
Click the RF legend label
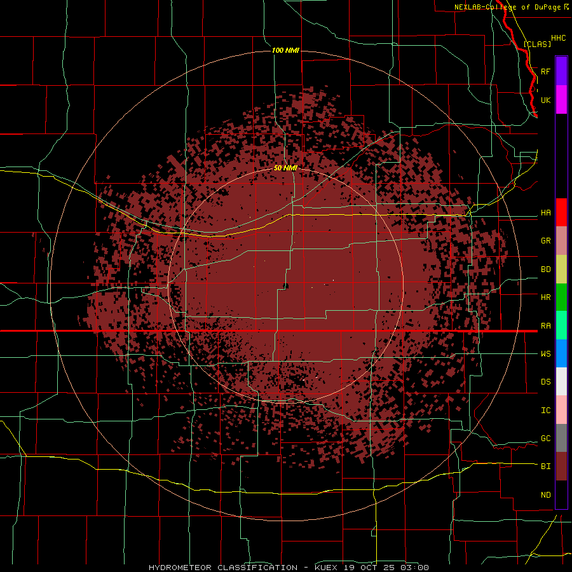(x=545, y=72)
